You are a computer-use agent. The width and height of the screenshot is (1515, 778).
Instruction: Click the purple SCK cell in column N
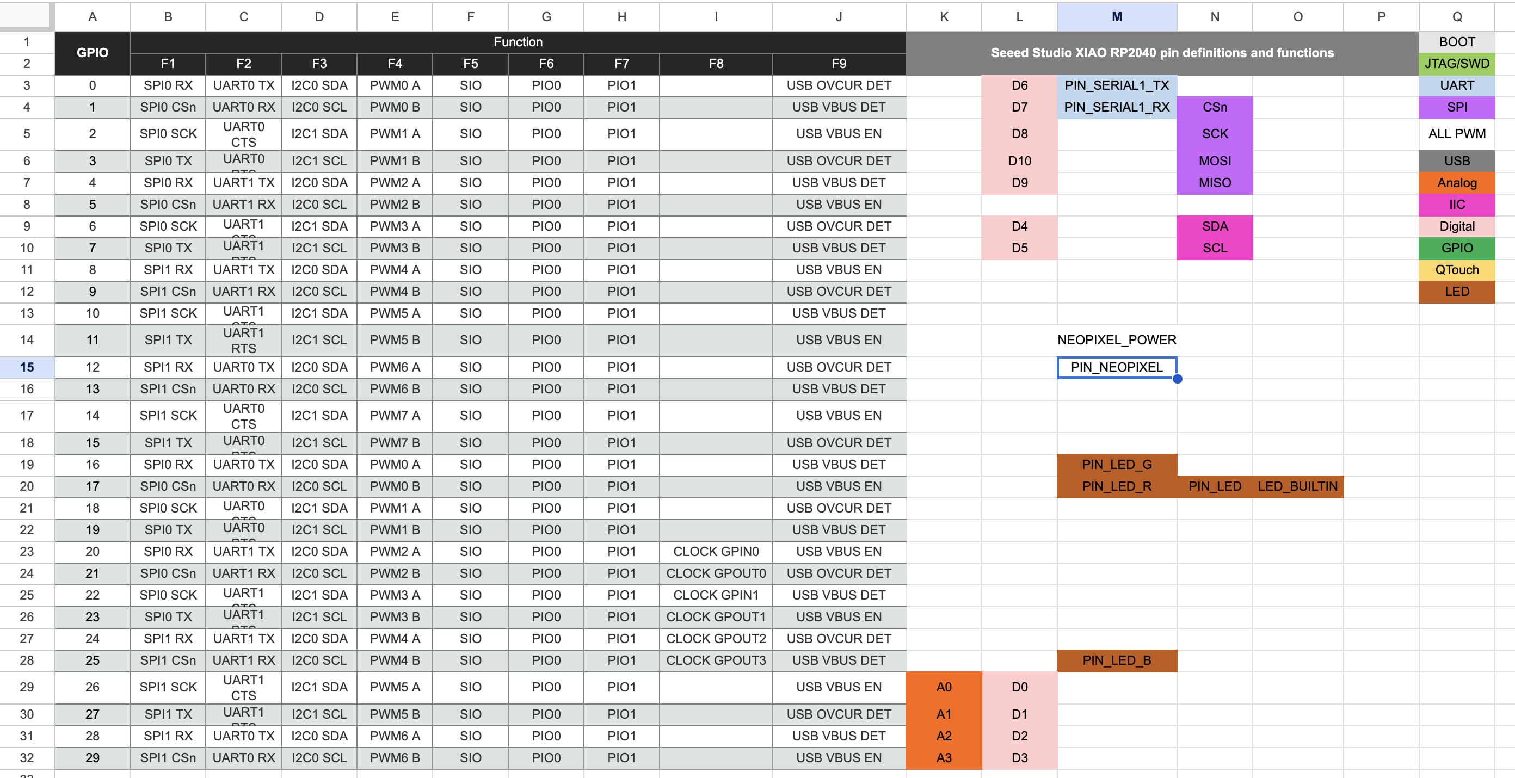(x=1215, y=134)
